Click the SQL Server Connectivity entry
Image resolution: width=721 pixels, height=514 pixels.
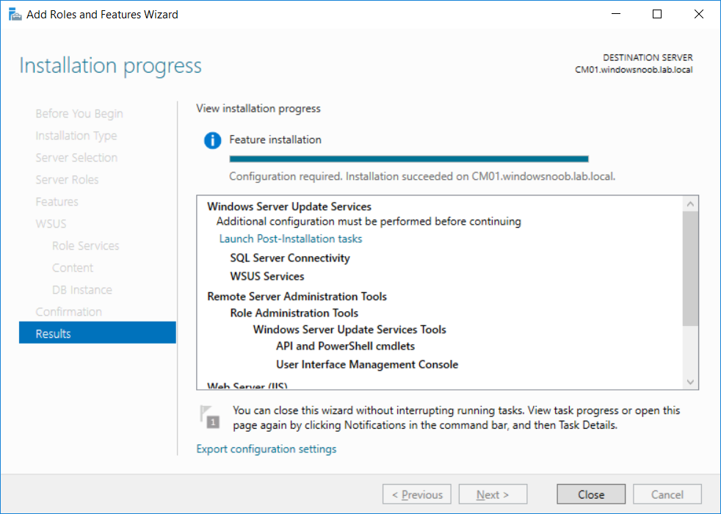290,258
